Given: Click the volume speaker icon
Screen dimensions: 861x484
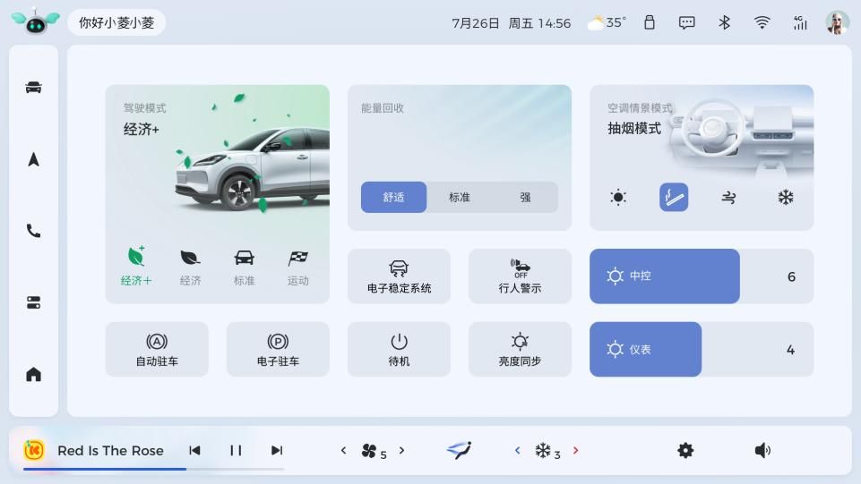Looking at the screenshot, I should click(x=762, y=451).
